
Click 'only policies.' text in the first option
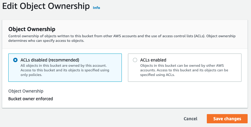(x=31, y=75)
